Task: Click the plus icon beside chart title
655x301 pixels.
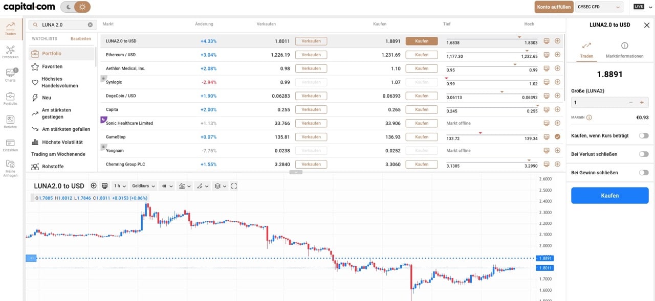Action: (x=94, y=186)
